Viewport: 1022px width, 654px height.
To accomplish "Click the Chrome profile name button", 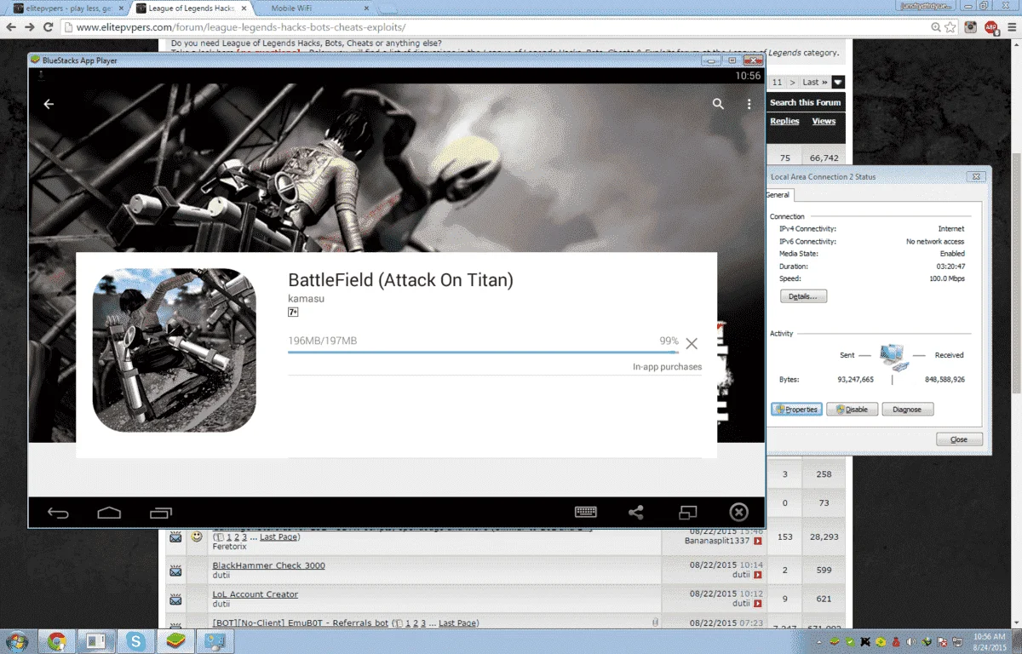I will click(x=927, y=6).
